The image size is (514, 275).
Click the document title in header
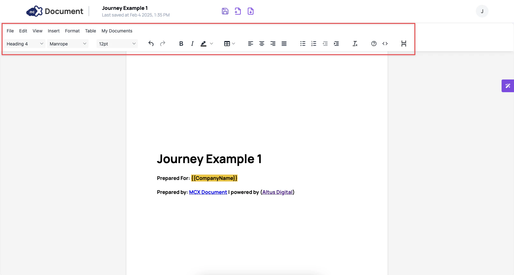125,8
